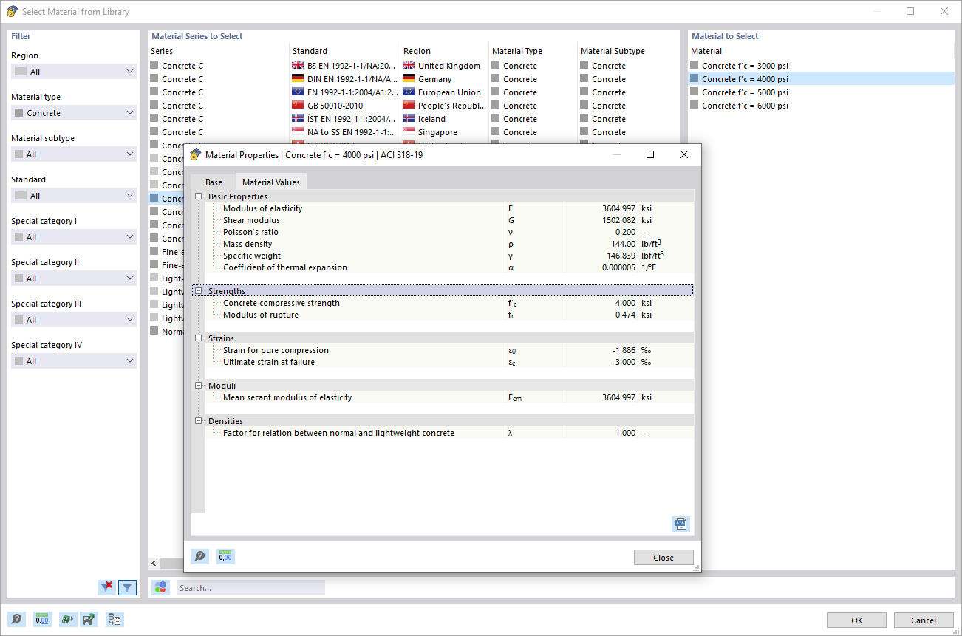Open help in the Select Material window

click(16, 620)
